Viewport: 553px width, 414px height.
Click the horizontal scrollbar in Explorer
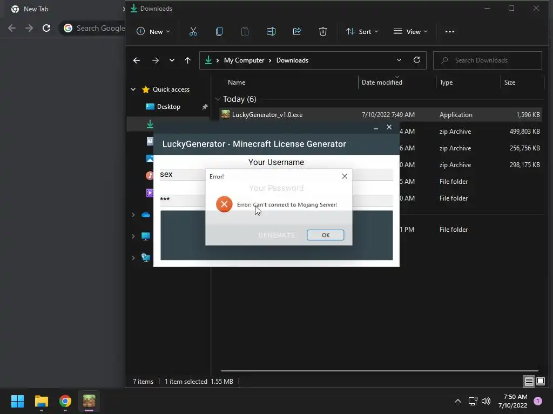(380, 371)
